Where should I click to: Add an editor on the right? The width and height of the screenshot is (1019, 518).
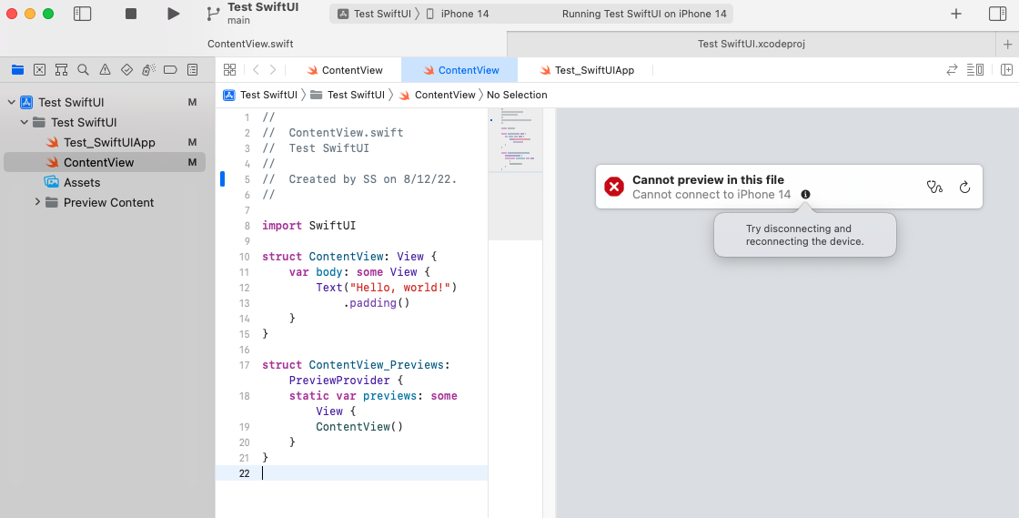(1006, 69)
